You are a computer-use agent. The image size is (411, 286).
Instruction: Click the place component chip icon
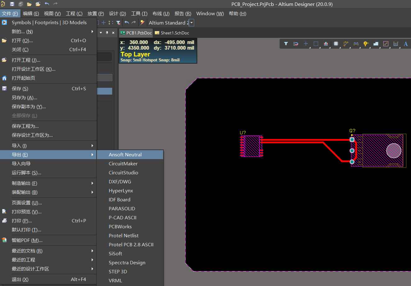[336, 44]
